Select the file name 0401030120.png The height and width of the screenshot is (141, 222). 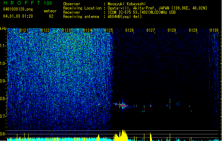[18, 9]
